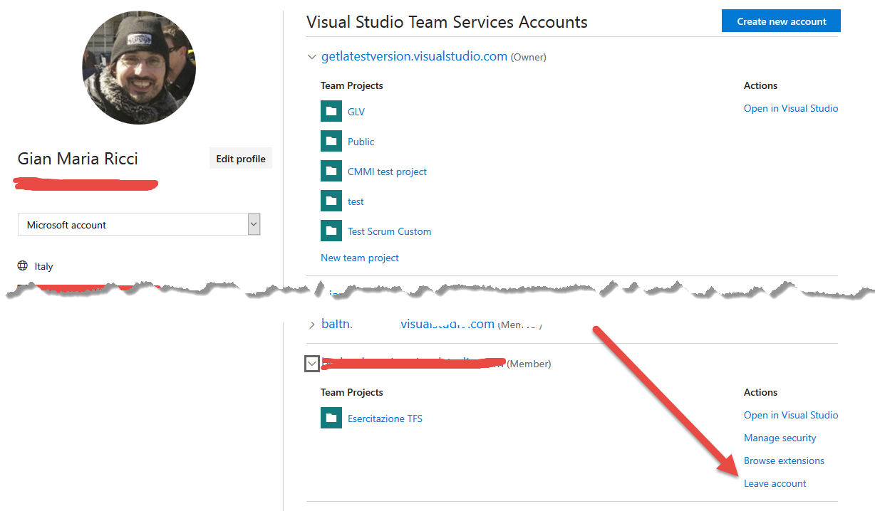Open the getlatestversion.visualstudio.com link

tap(414, 56)
